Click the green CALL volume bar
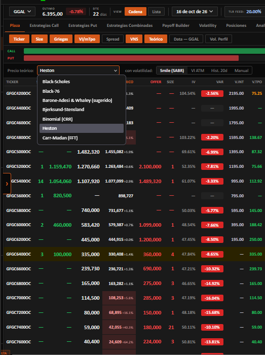The height and width of the screenshot is (355, 265). (144, 51)
